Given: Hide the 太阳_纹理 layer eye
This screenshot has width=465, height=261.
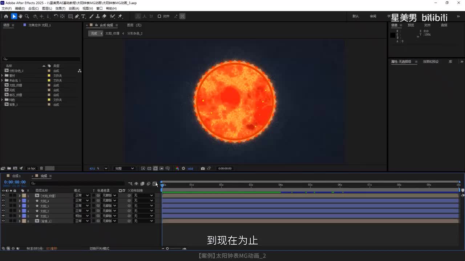Looking at the screenshot, I should click(x=3, y=196).
